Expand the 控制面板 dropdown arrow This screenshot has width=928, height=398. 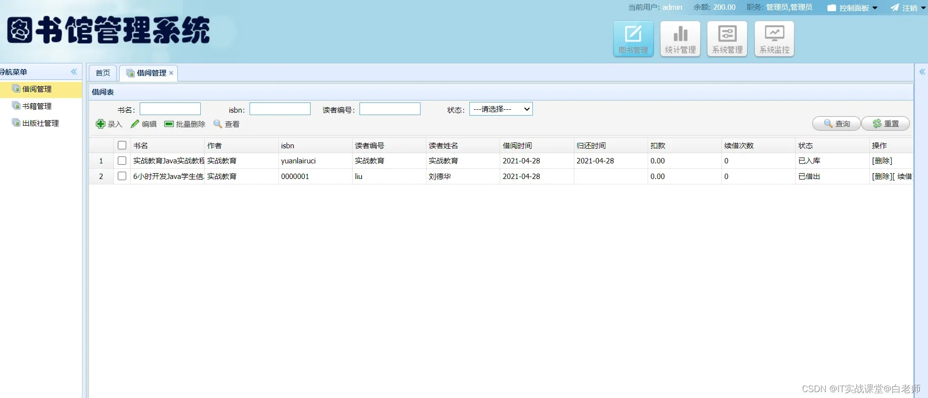875,8
